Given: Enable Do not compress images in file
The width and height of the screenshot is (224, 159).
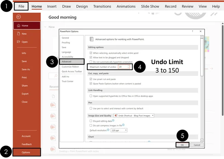Looking at the screenshot, I should click(x=91, y=125).
